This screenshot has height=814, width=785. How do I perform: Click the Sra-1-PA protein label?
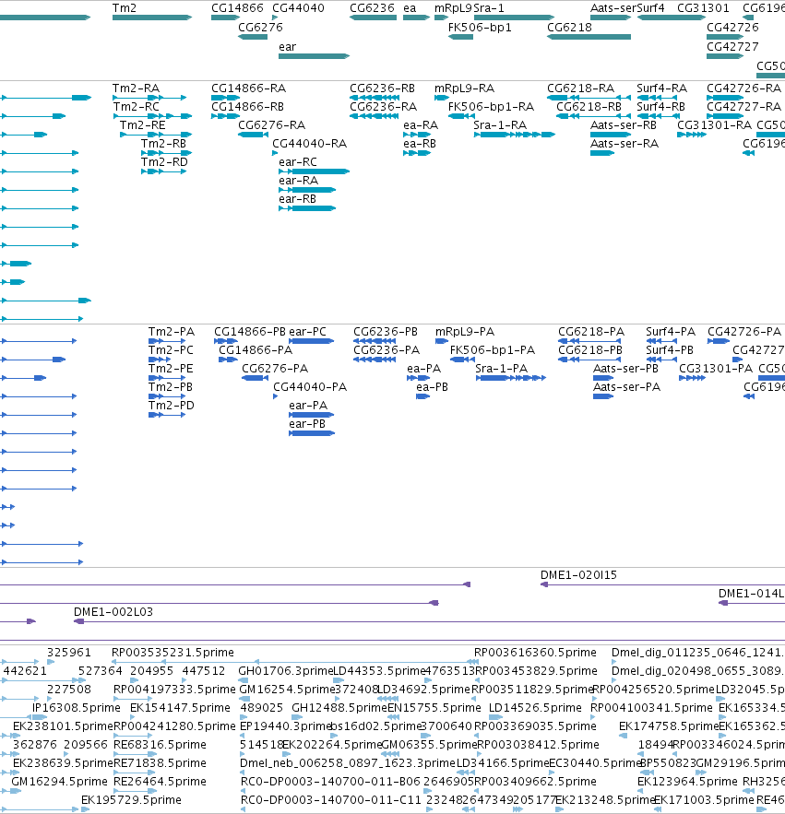coord(501,369)
